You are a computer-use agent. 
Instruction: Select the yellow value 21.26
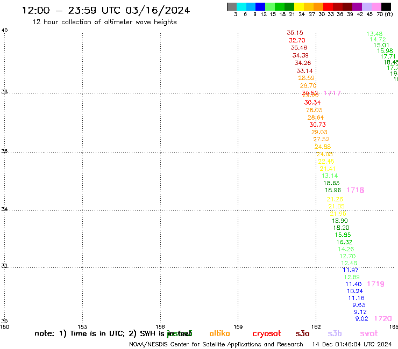click(x=335, y=199)
